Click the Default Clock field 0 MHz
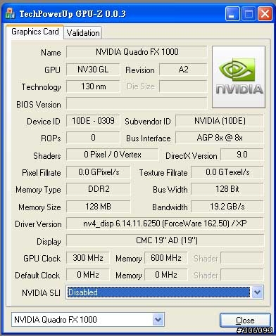276x336 pixels. tap(88, 275)
